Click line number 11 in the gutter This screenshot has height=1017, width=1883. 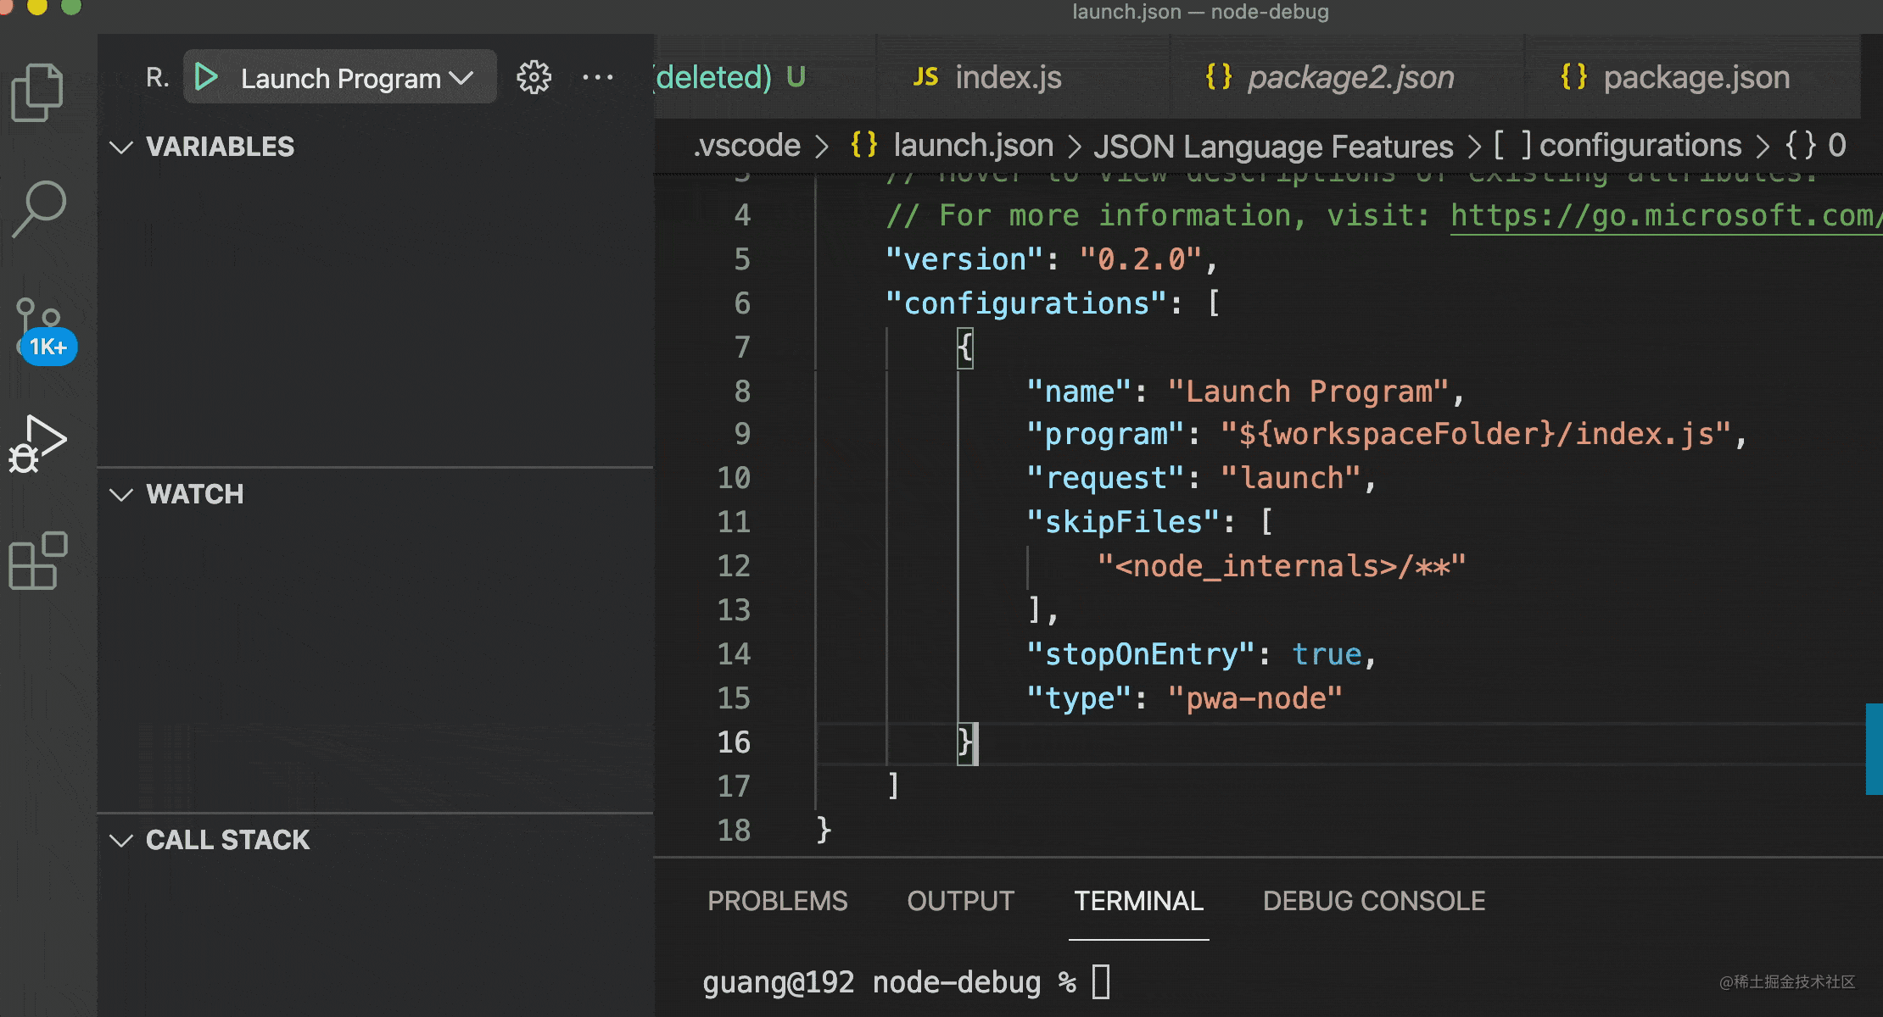tap(734, 522)
